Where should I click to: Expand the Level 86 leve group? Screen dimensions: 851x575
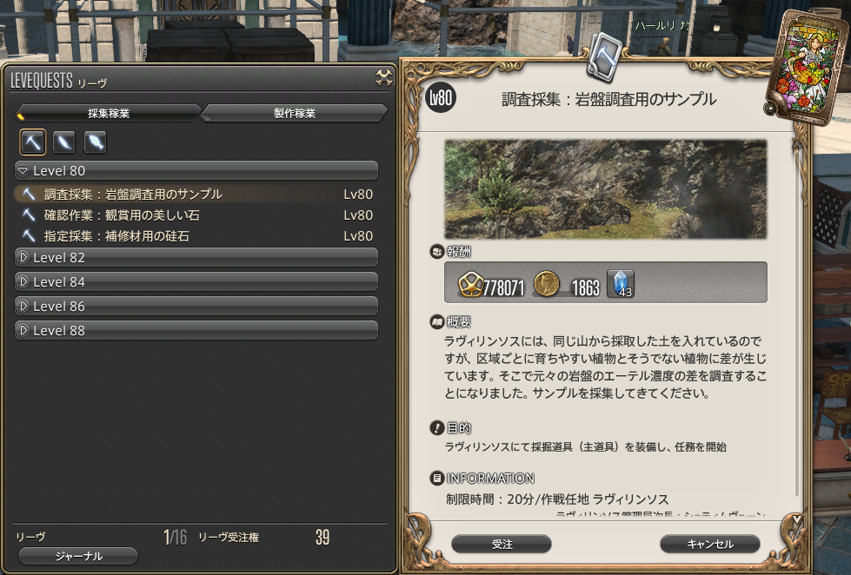click(196, 306)
